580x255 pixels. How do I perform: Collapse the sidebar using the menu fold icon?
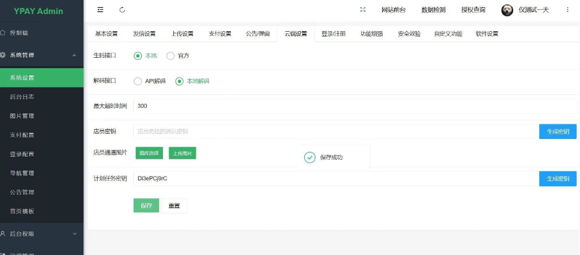tap(100, 10)
